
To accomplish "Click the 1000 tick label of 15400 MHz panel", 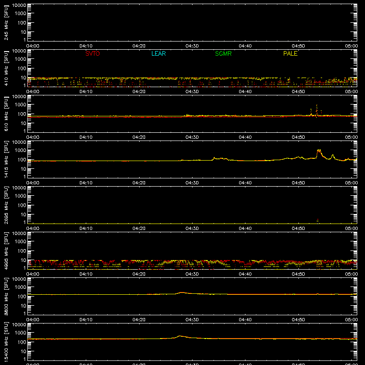I will pos(20,333).
